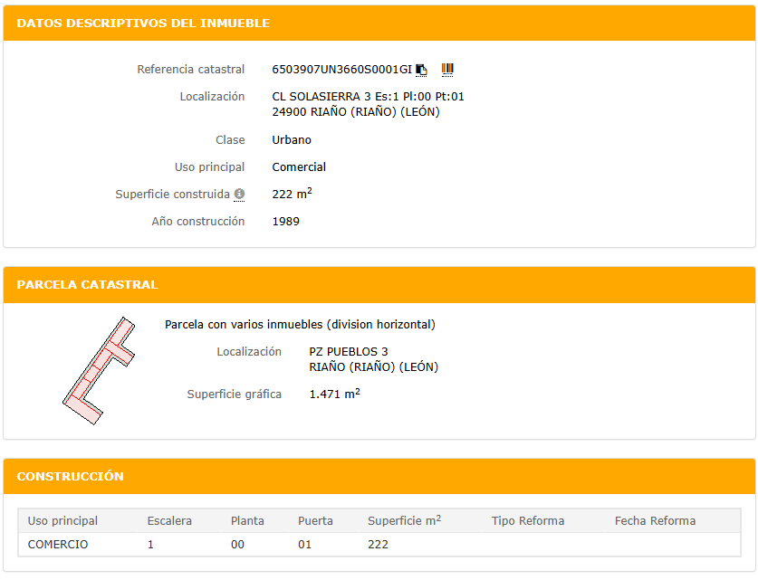
Task: Select the parcel address PZ PUEBLOS 3
Action: click(x=349, y=352)
